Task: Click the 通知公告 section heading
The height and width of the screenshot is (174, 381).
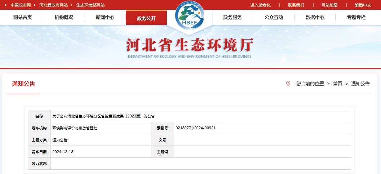Action: 23,84
